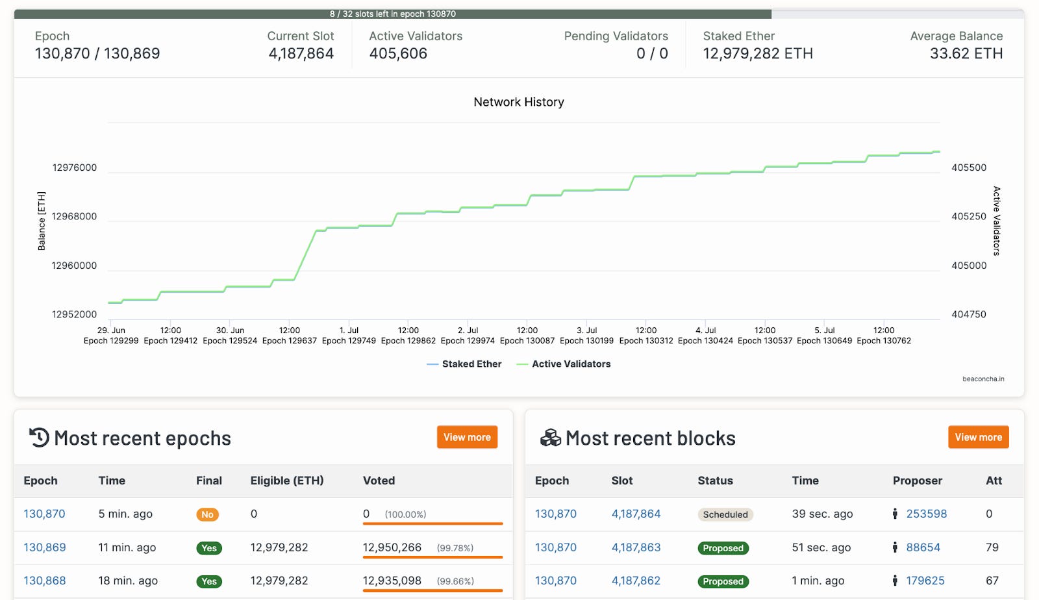Click the Slot column header
Viewport: 1039px width, 600px height.
pyautogui.click(x=621, y=481)
